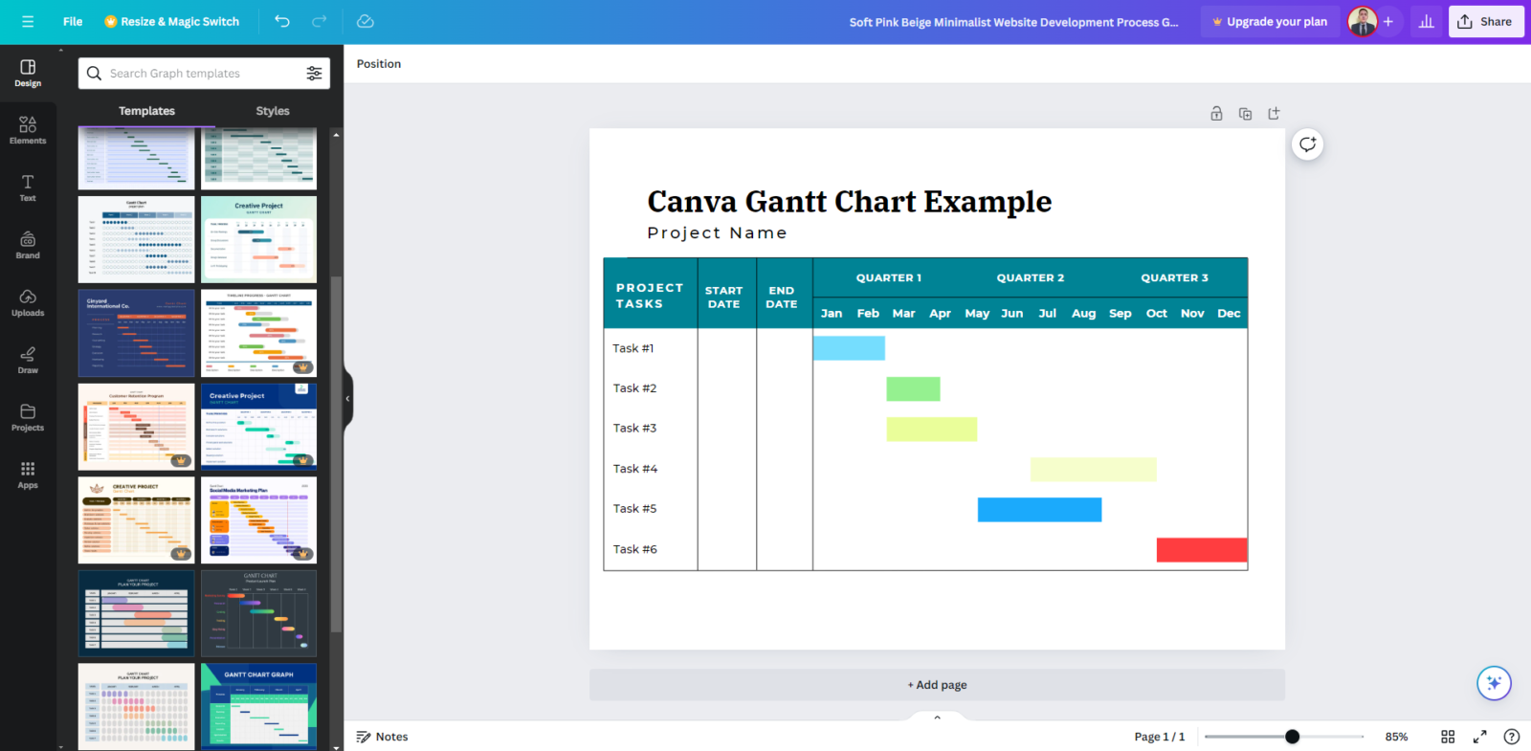Open the Projects sidebar panel
The height and width of the screenshot is (751, 1531).
point(28,418)
